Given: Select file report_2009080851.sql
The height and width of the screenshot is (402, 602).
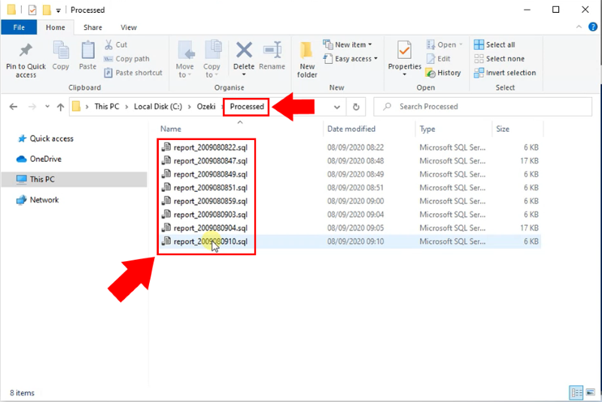Looking at the screenshot, I should [x=211, y=187].
